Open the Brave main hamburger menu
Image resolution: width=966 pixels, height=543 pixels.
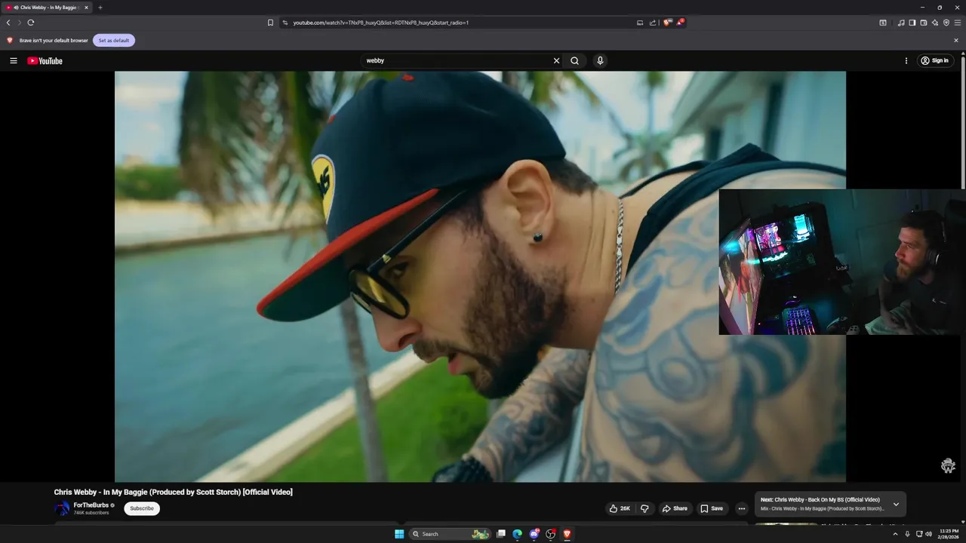pyautogui.click(x=958, y=23)
